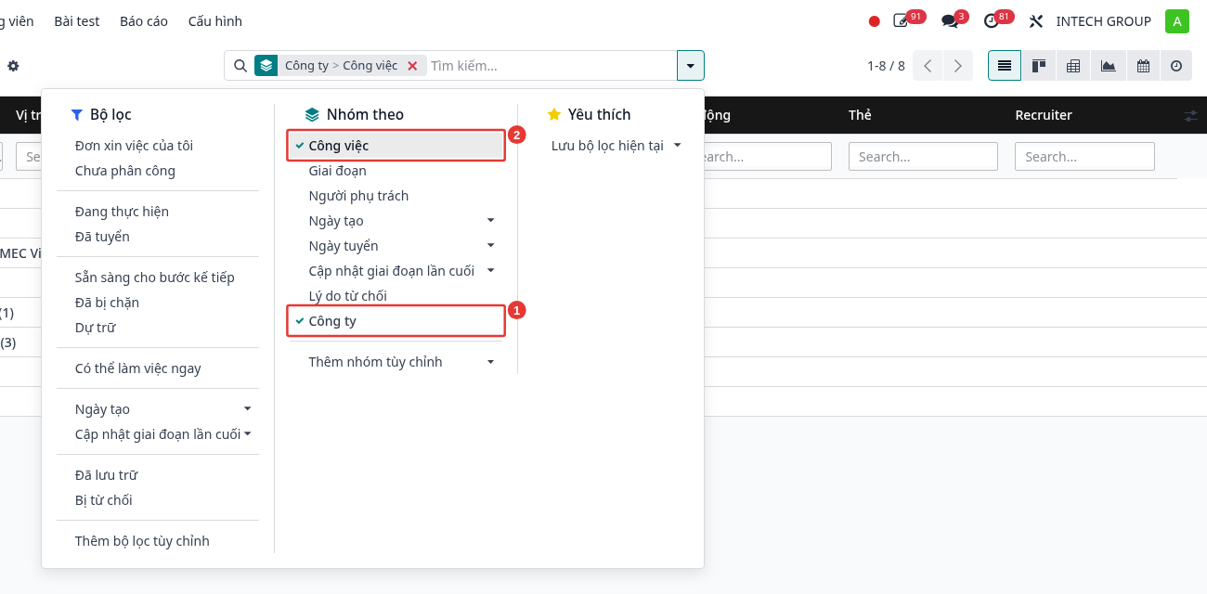The height and width of the screenshot is (594, 1207).
Task: Open the messages chat icon
Action: point(949,20)
